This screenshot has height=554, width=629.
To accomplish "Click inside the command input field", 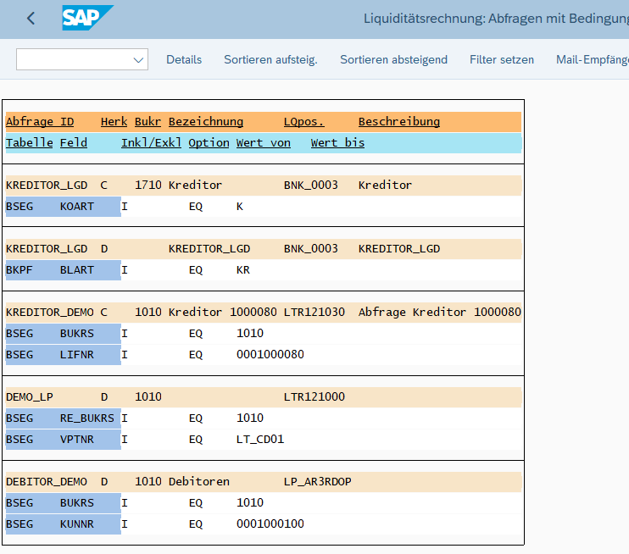I will pos(73,60).
